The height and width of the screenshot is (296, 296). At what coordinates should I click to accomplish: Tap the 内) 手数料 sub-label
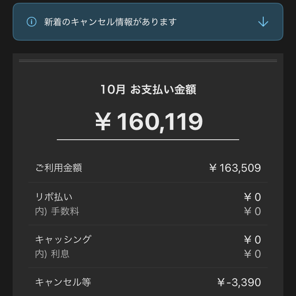coord(57,212)
